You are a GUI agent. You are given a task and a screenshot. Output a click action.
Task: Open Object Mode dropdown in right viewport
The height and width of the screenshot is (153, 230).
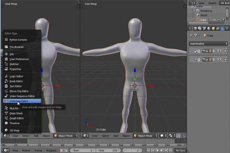[145, 136]
